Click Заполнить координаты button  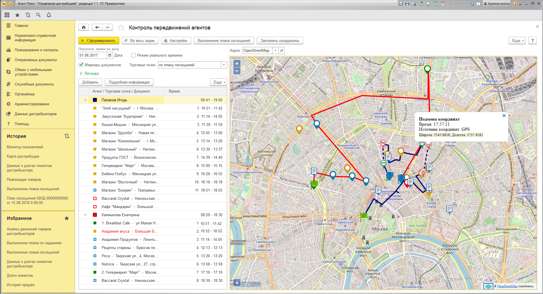[x=280, y=41]
